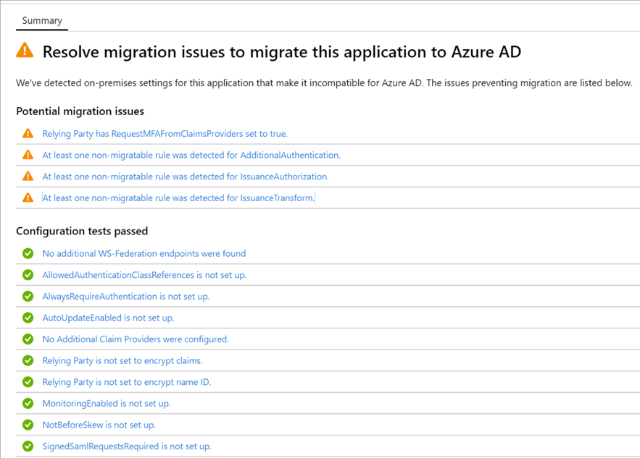Select the Potential migration issues heading
Screen dimensions: 640x458
80,111
